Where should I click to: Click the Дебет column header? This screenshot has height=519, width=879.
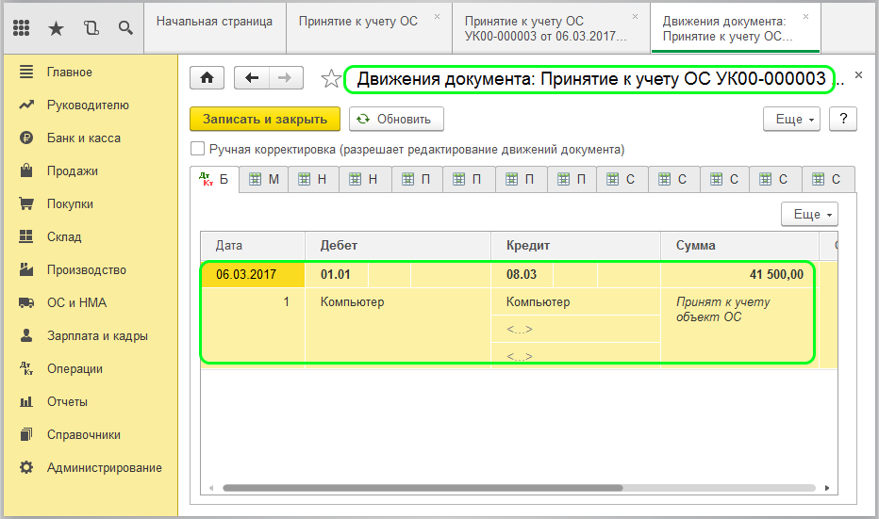point(398,246)
